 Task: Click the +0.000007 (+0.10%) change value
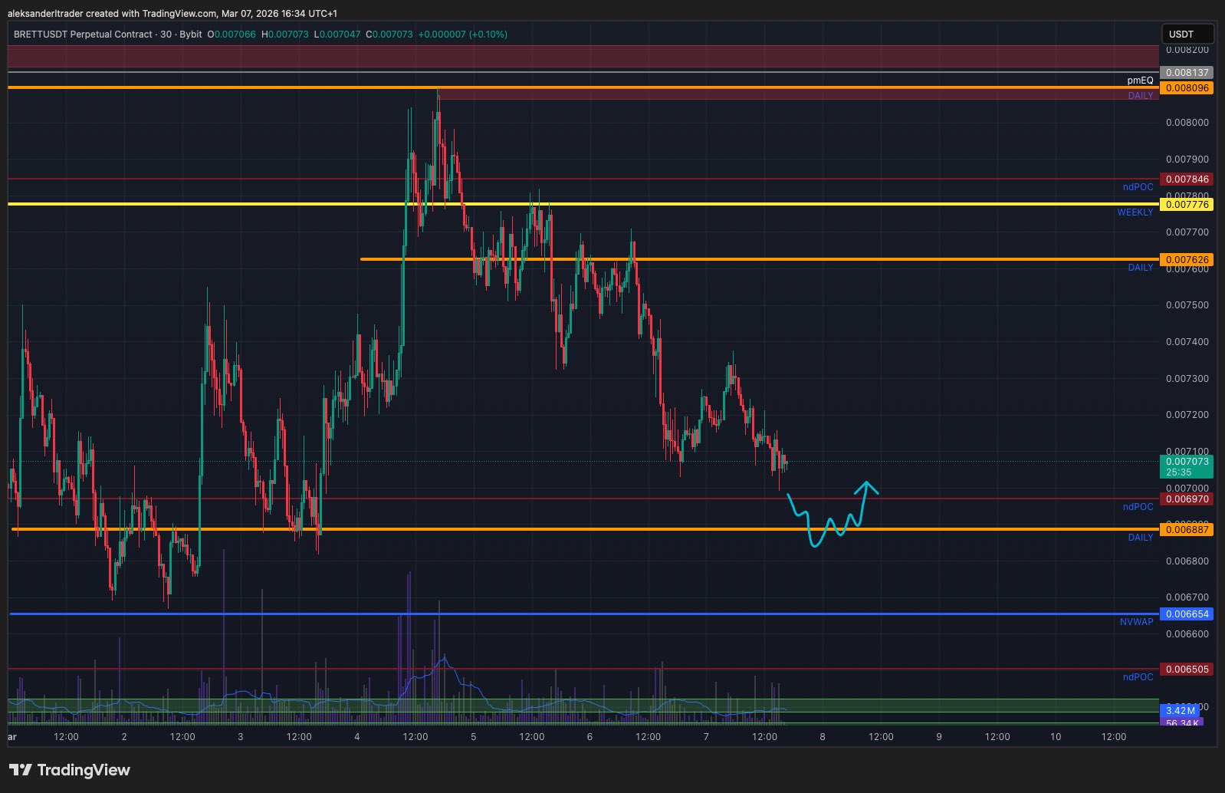point(463,35)
